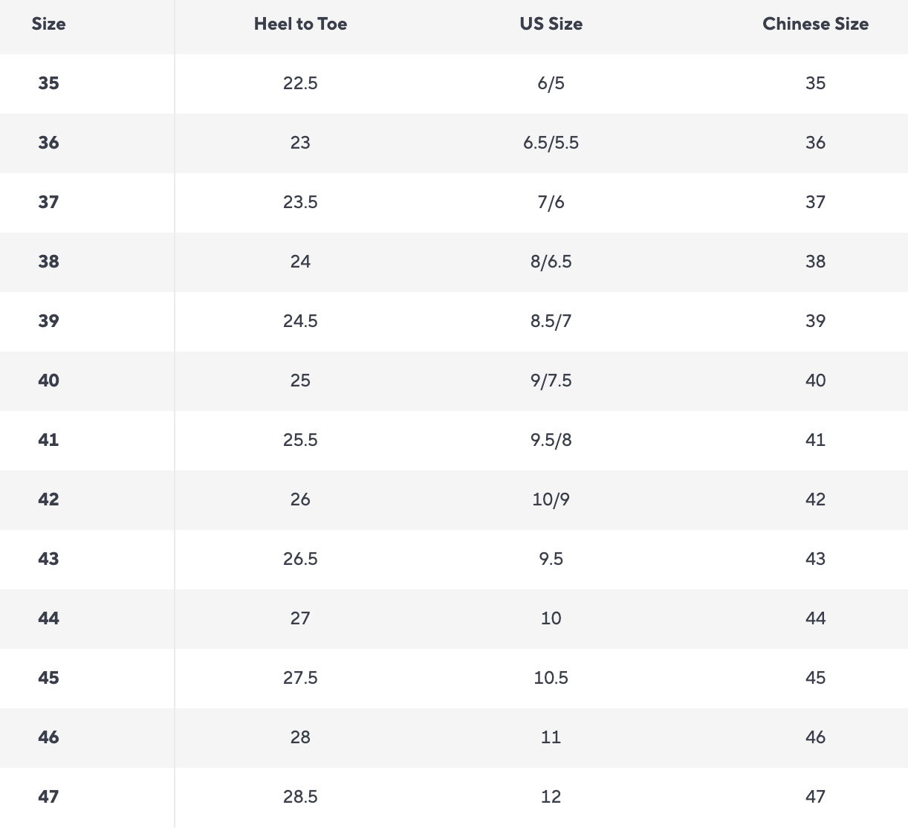The width and height of the screenshot is (908, 828).
Task: Click the "Size" column header
Action: point(48,24)
